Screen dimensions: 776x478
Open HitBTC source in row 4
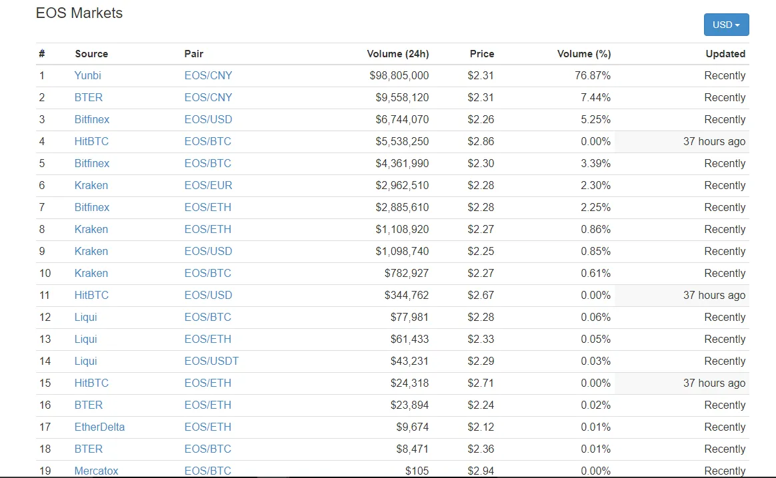(x=91, y=141)
